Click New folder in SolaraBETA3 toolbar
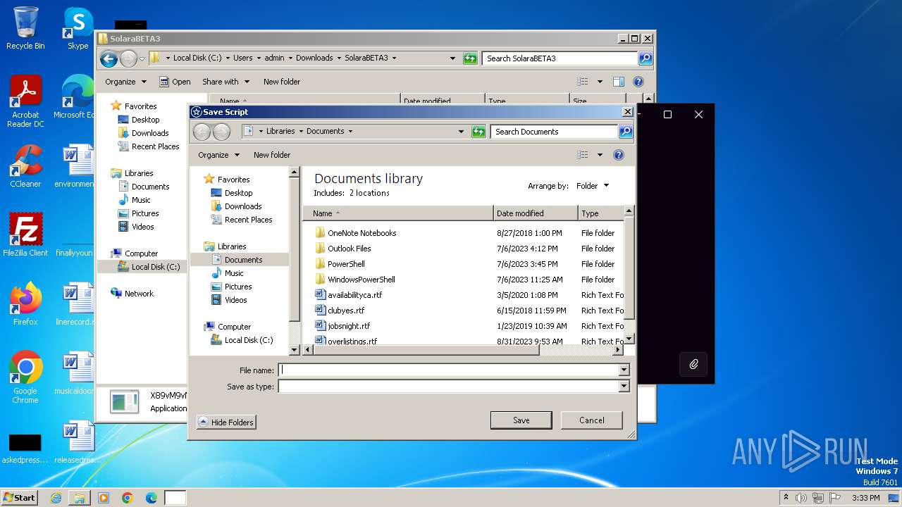Viewport: 902px width, 507px height. pos(282,82)
